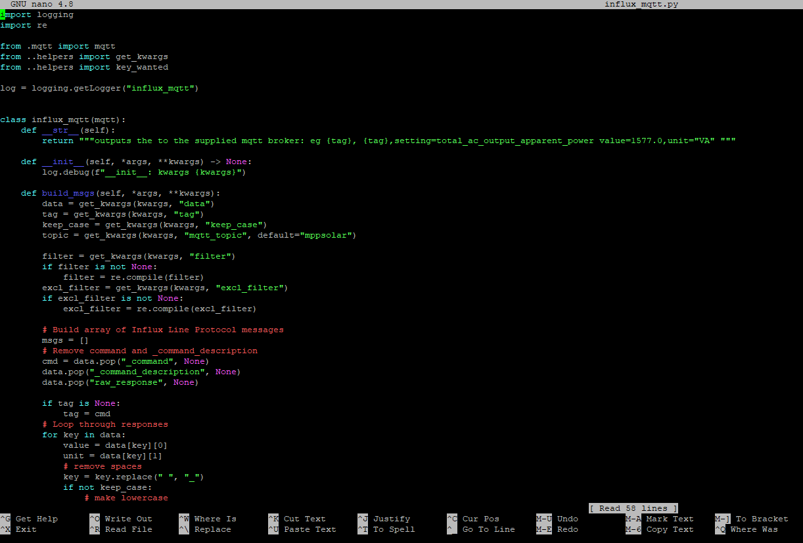
Task: Click the key.replace line
Action: point(134,477)
